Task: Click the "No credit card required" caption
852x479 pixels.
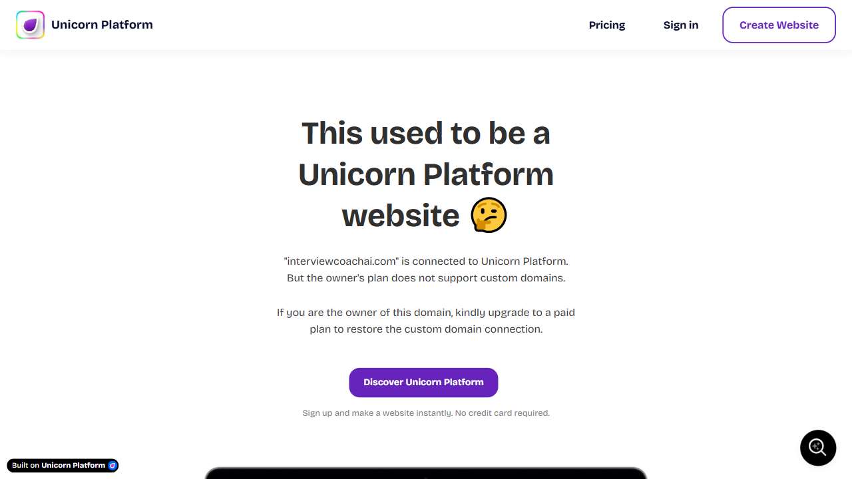Action: [502, 413]
